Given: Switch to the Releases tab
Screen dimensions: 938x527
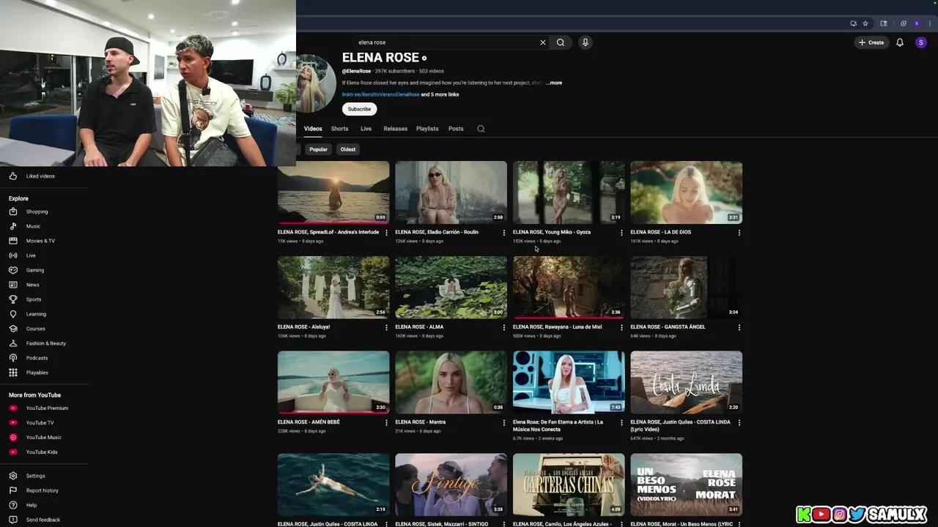Looking at the screenshot, I should click(x=395, y=129).
